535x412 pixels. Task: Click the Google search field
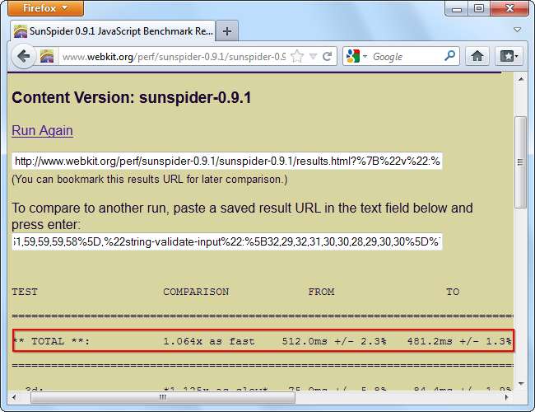[x=406, y=56]
